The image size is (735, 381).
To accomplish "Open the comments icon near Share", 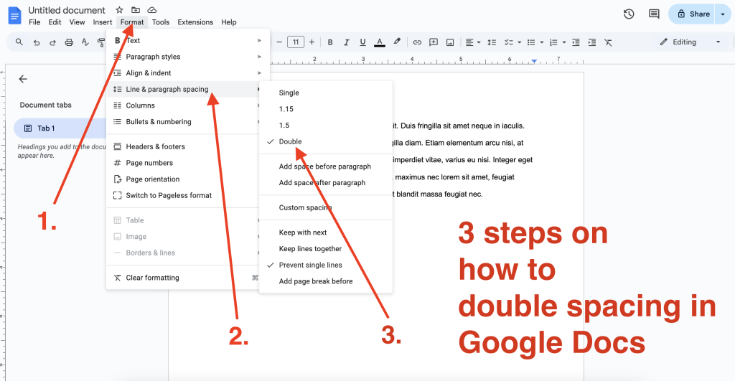I will (x=654, y=14).
